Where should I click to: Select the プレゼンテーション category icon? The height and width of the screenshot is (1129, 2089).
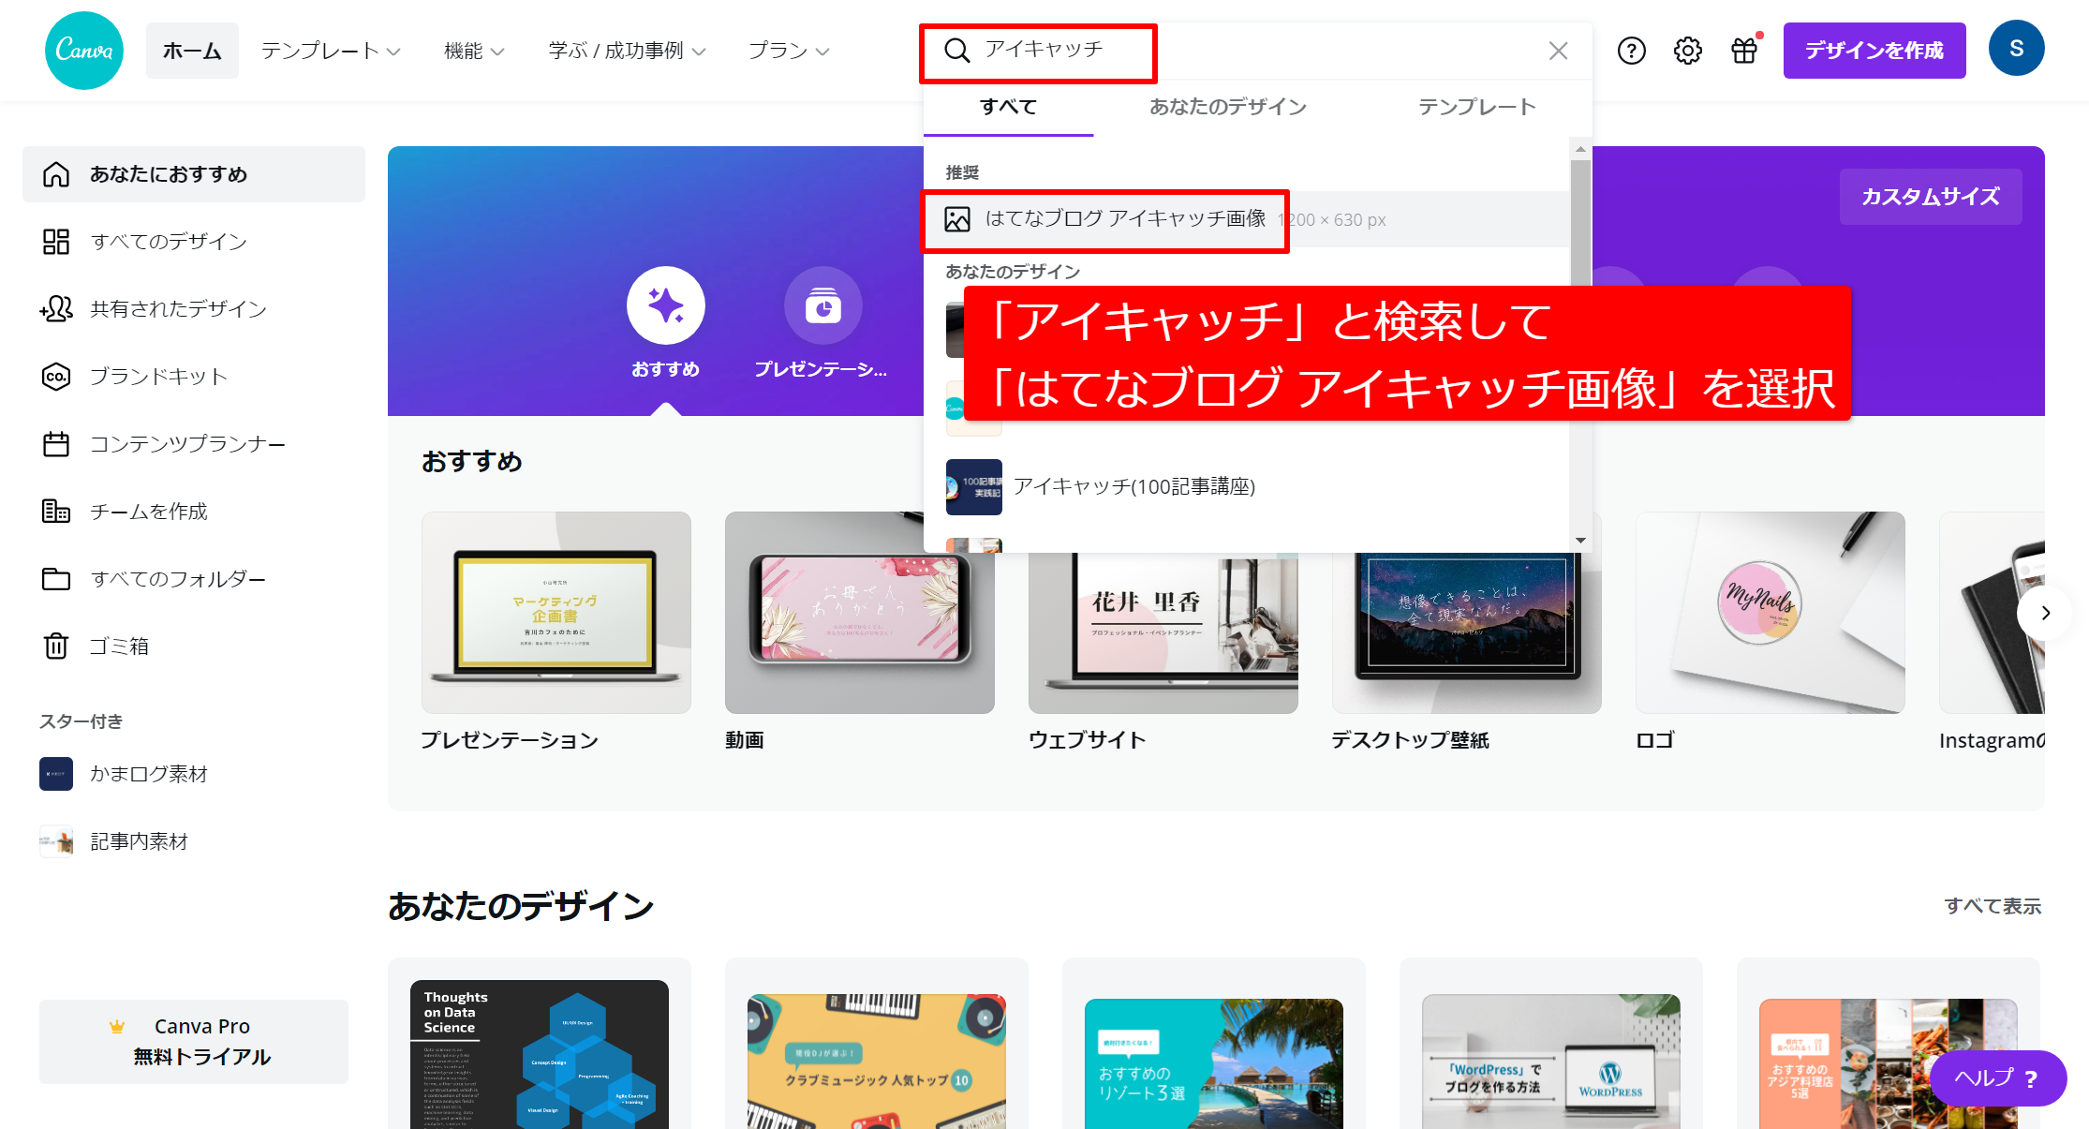822,305
